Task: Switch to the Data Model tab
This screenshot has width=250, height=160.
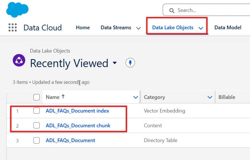Action: 228,28
